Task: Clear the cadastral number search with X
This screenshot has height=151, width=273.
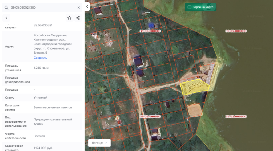Action: tap(79, 7)
